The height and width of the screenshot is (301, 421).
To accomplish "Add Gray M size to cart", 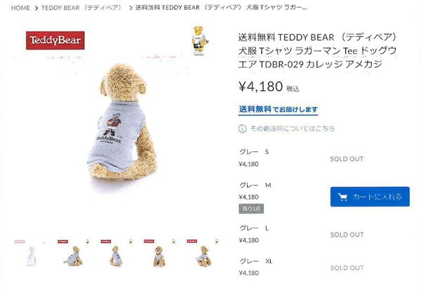I will tap(370, 197).
